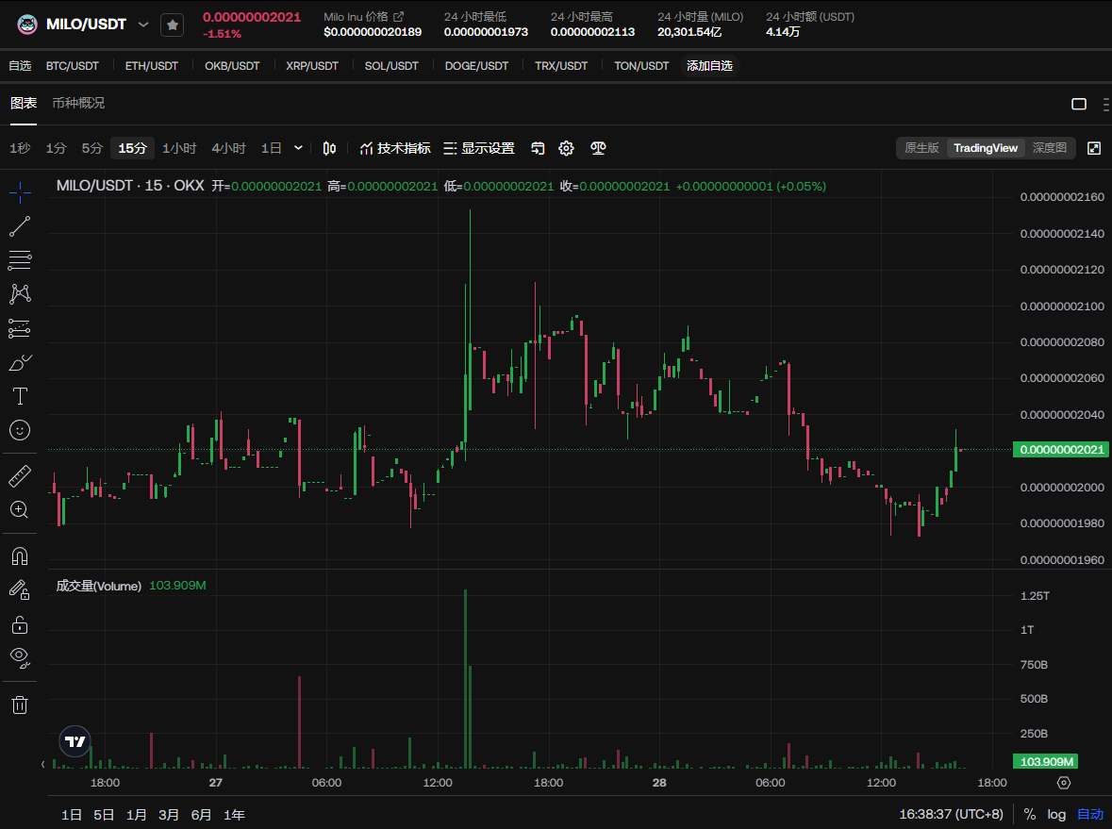Open the horizontal lines tool group
Image resolution: width=1112 pixels, height=829 pixels.
pos(20,260)
